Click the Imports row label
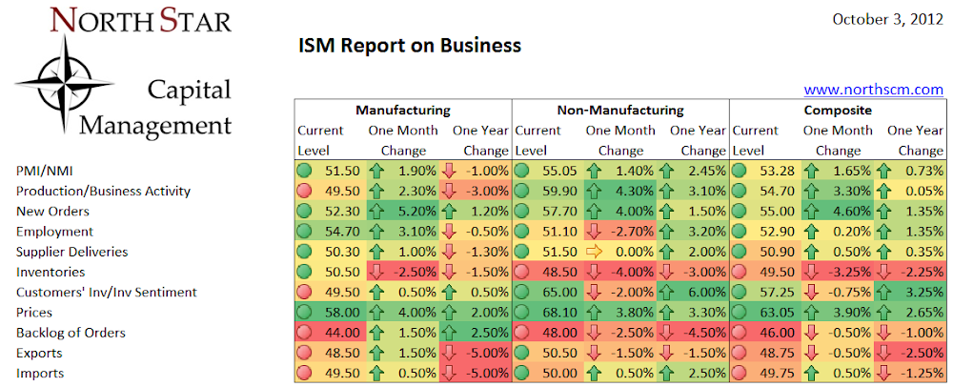The width and height of the screenshot is (953, 387). click(40, 373)
